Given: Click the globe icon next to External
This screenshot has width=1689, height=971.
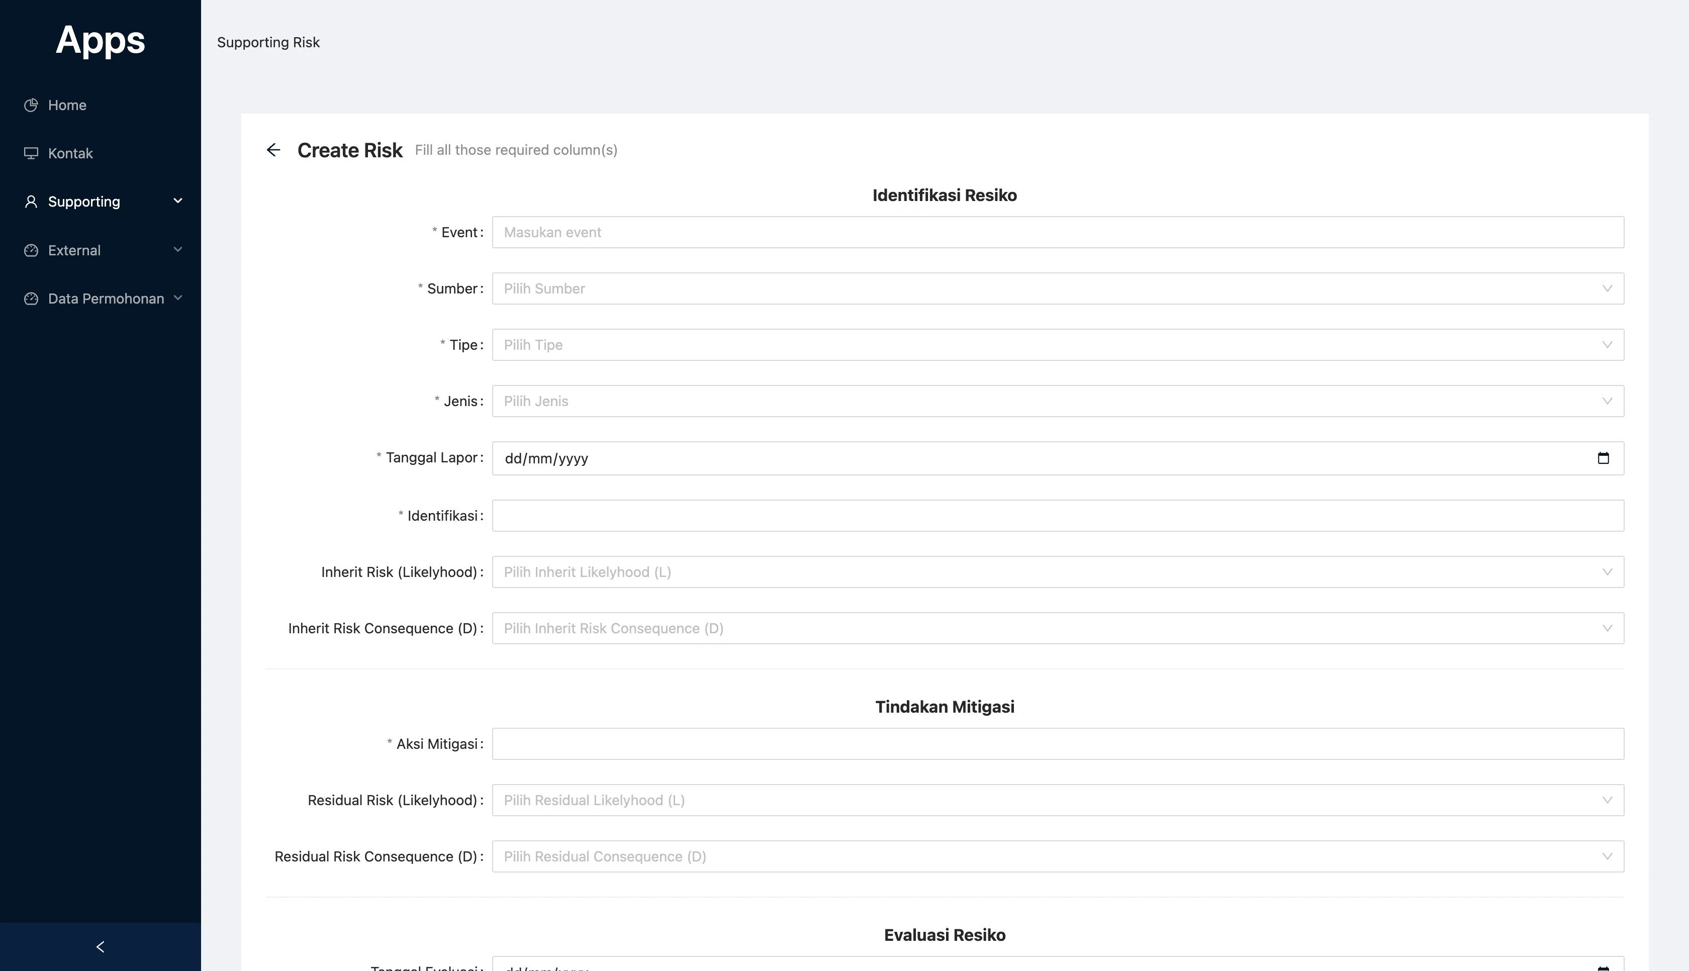Looking at the screenshot, I should pyautogui.click(x=31, y=250).
